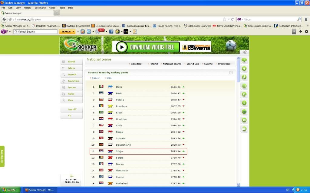The image size is (310, 193).
Task: Open the Yahoo toolbar eBay icon
Action: pyautogui.click(x=126, y=31)
